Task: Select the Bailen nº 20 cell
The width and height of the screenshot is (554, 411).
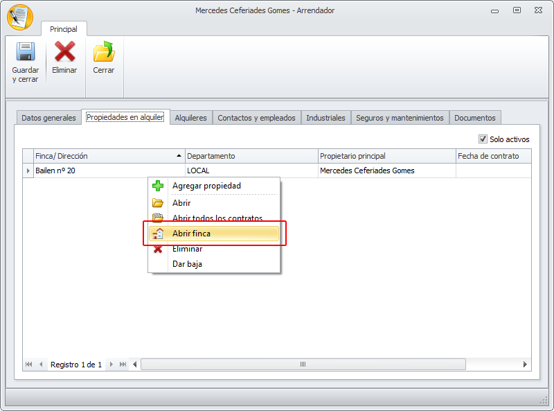Action: tap(109, 170)
